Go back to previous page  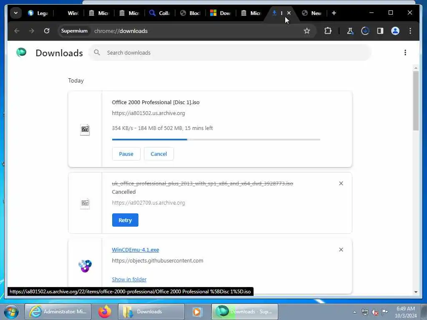pos(17,31)
